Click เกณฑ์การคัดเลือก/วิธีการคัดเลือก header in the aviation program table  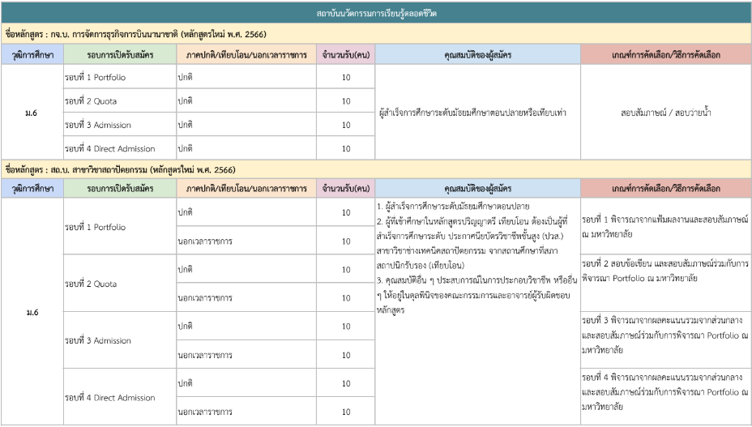click(x=666, y=54)
